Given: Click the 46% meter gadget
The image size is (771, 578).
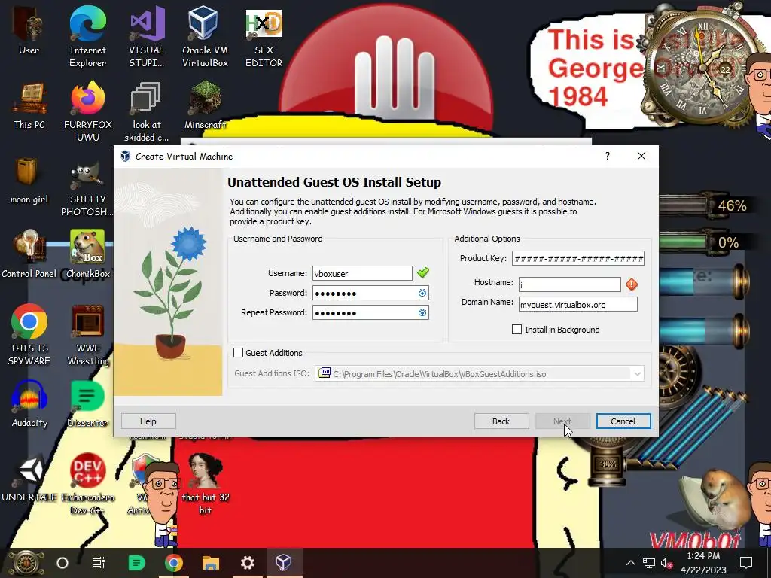Looking at the screenshot, I should pos(708,205).
